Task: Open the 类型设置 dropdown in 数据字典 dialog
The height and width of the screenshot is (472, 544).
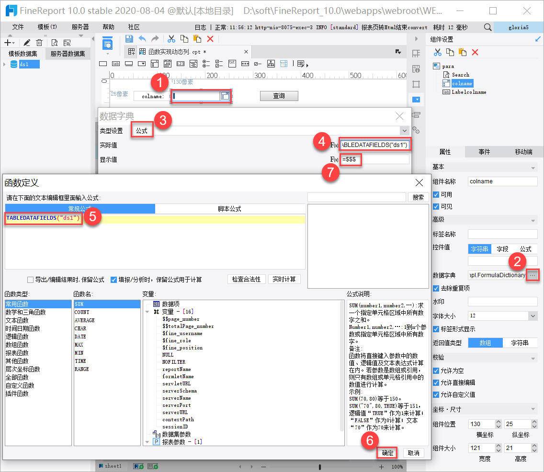Action: [404, 131]
